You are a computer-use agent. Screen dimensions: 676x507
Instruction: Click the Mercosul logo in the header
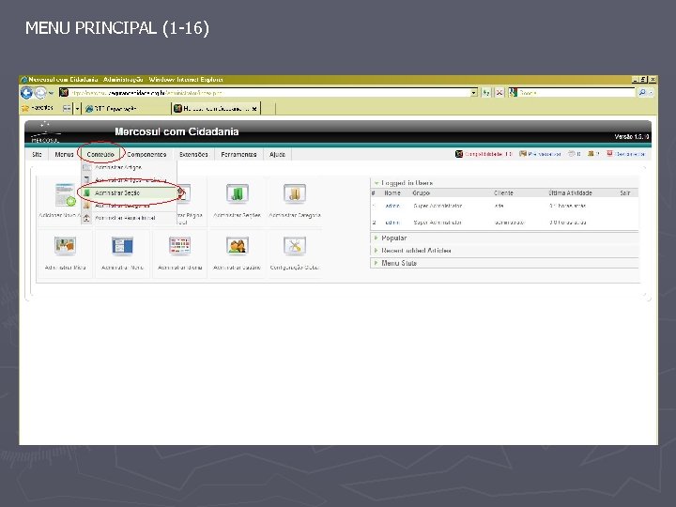[x=45, y=132]
